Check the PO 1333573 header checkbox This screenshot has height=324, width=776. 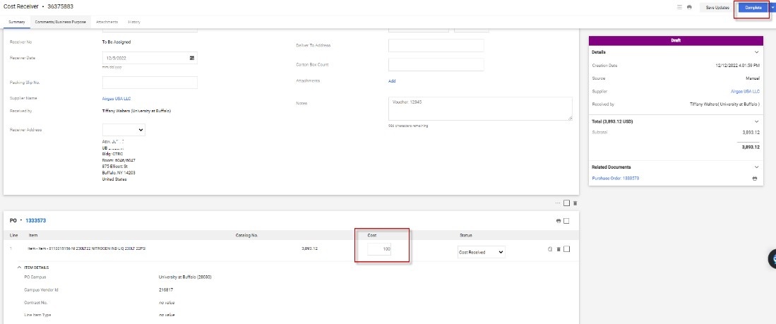click(567, 221)
